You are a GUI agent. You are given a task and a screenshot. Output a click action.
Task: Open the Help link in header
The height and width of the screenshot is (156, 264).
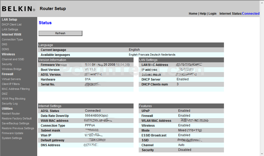[x=203, y=14]
